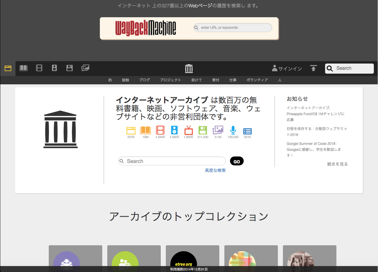Click the nav bar Search field
The height and width of the screenshot is (272, 378).
(349, 68)
